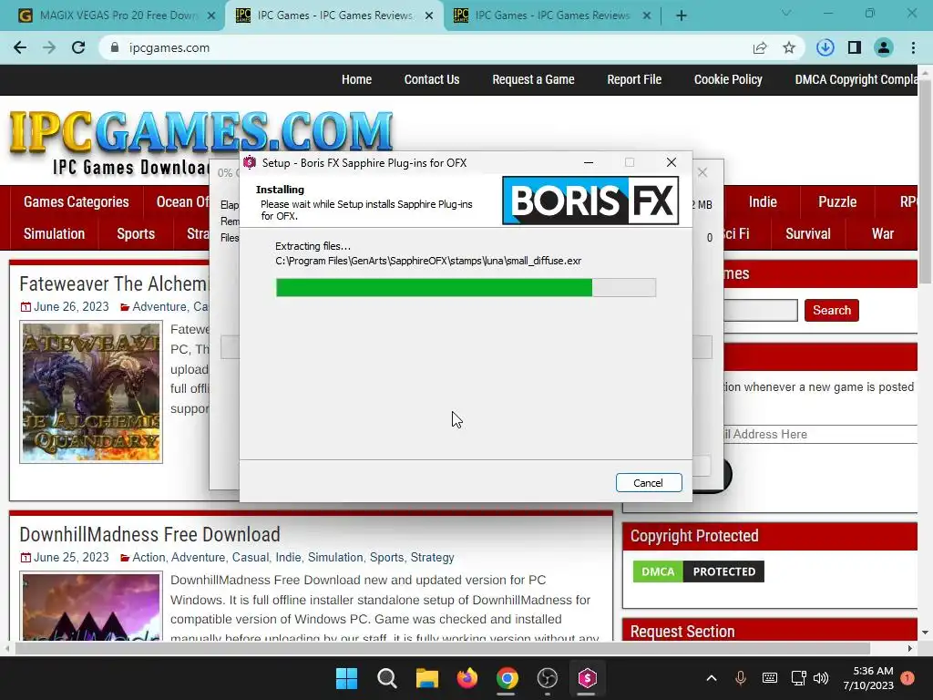Viewport: 933px width, 700px height.
Task: Open the Indie category
Action: (x=763, y=201)
